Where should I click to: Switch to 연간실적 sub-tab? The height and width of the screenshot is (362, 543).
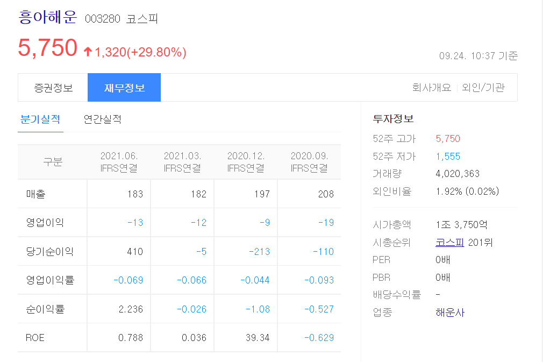[103, 119]
